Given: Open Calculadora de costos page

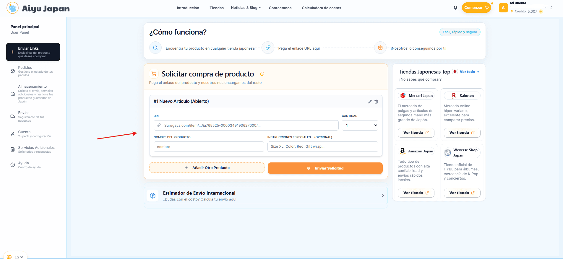Looking at the screenshot, I should click(321, 8).
